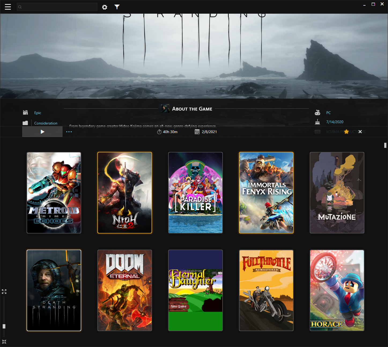Maximize the Playnite window

point(373,4)
